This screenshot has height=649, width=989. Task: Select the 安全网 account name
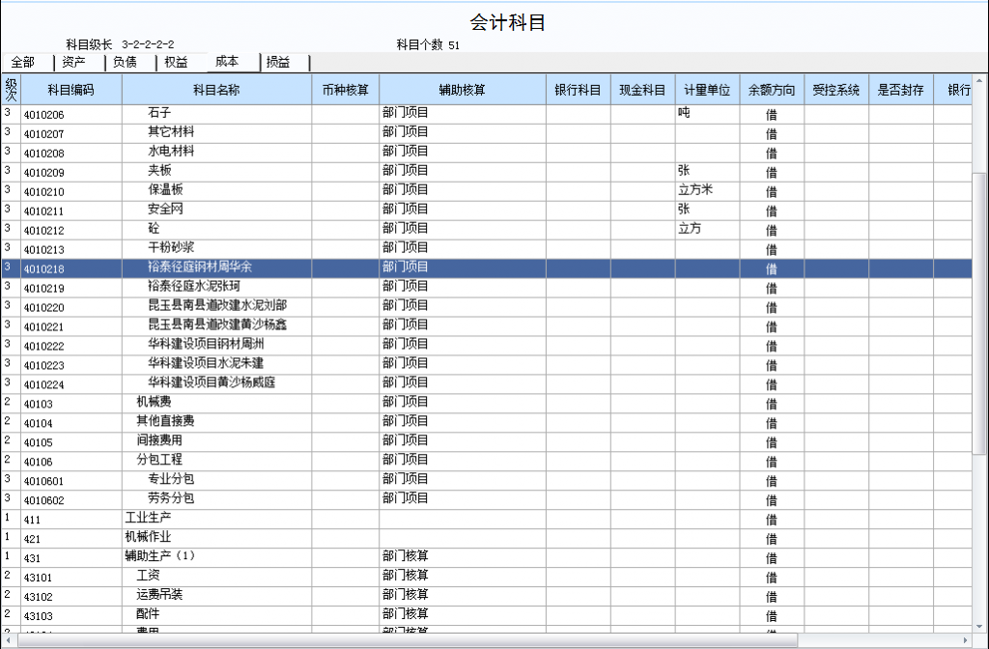[x=165, y=210]
